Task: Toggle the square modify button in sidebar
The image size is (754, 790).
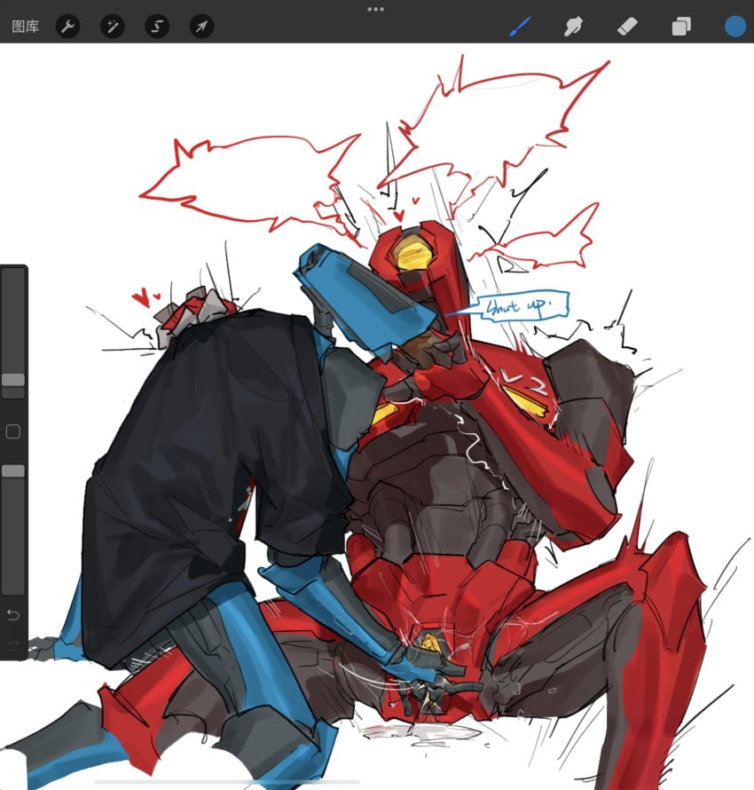Action: click(x=13, y=432)
